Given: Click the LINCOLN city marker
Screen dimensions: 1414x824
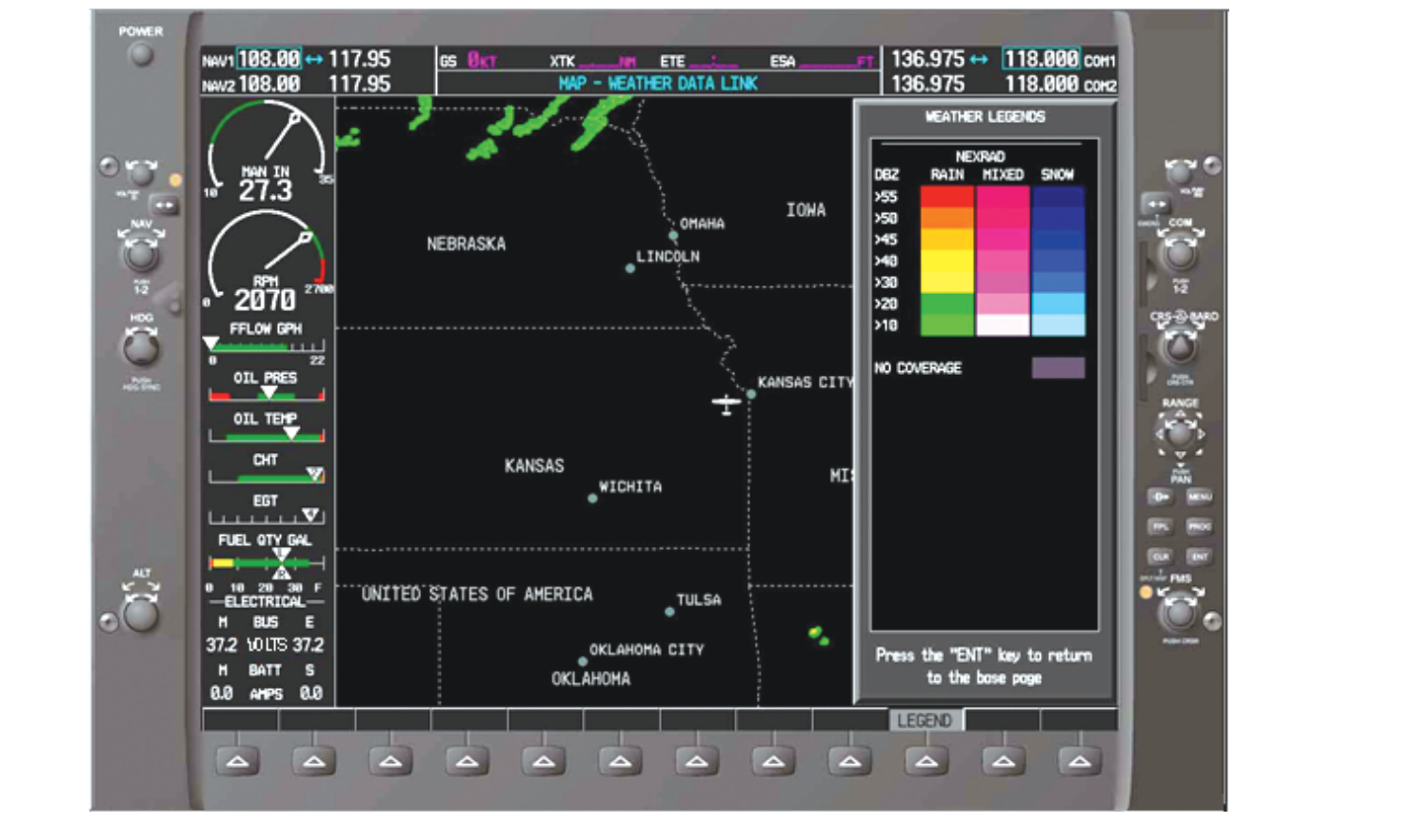Looking at the screenshot, I should tap(629, 268).
